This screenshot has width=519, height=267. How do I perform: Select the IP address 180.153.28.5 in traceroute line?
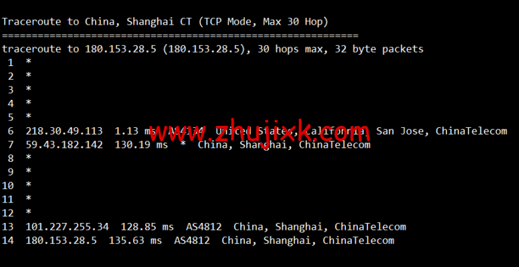click(x=120, y=49)
